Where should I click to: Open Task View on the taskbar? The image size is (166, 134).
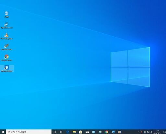(61, 132)
